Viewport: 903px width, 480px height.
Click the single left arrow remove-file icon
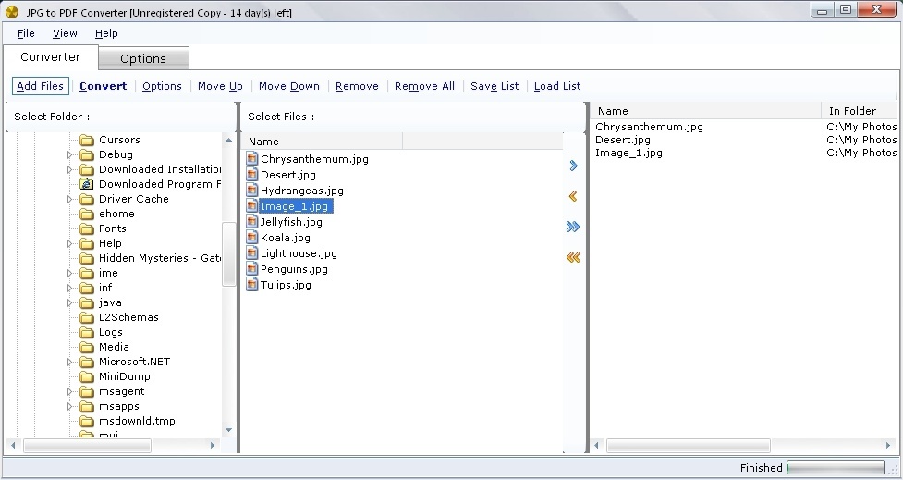click(572, 196)
